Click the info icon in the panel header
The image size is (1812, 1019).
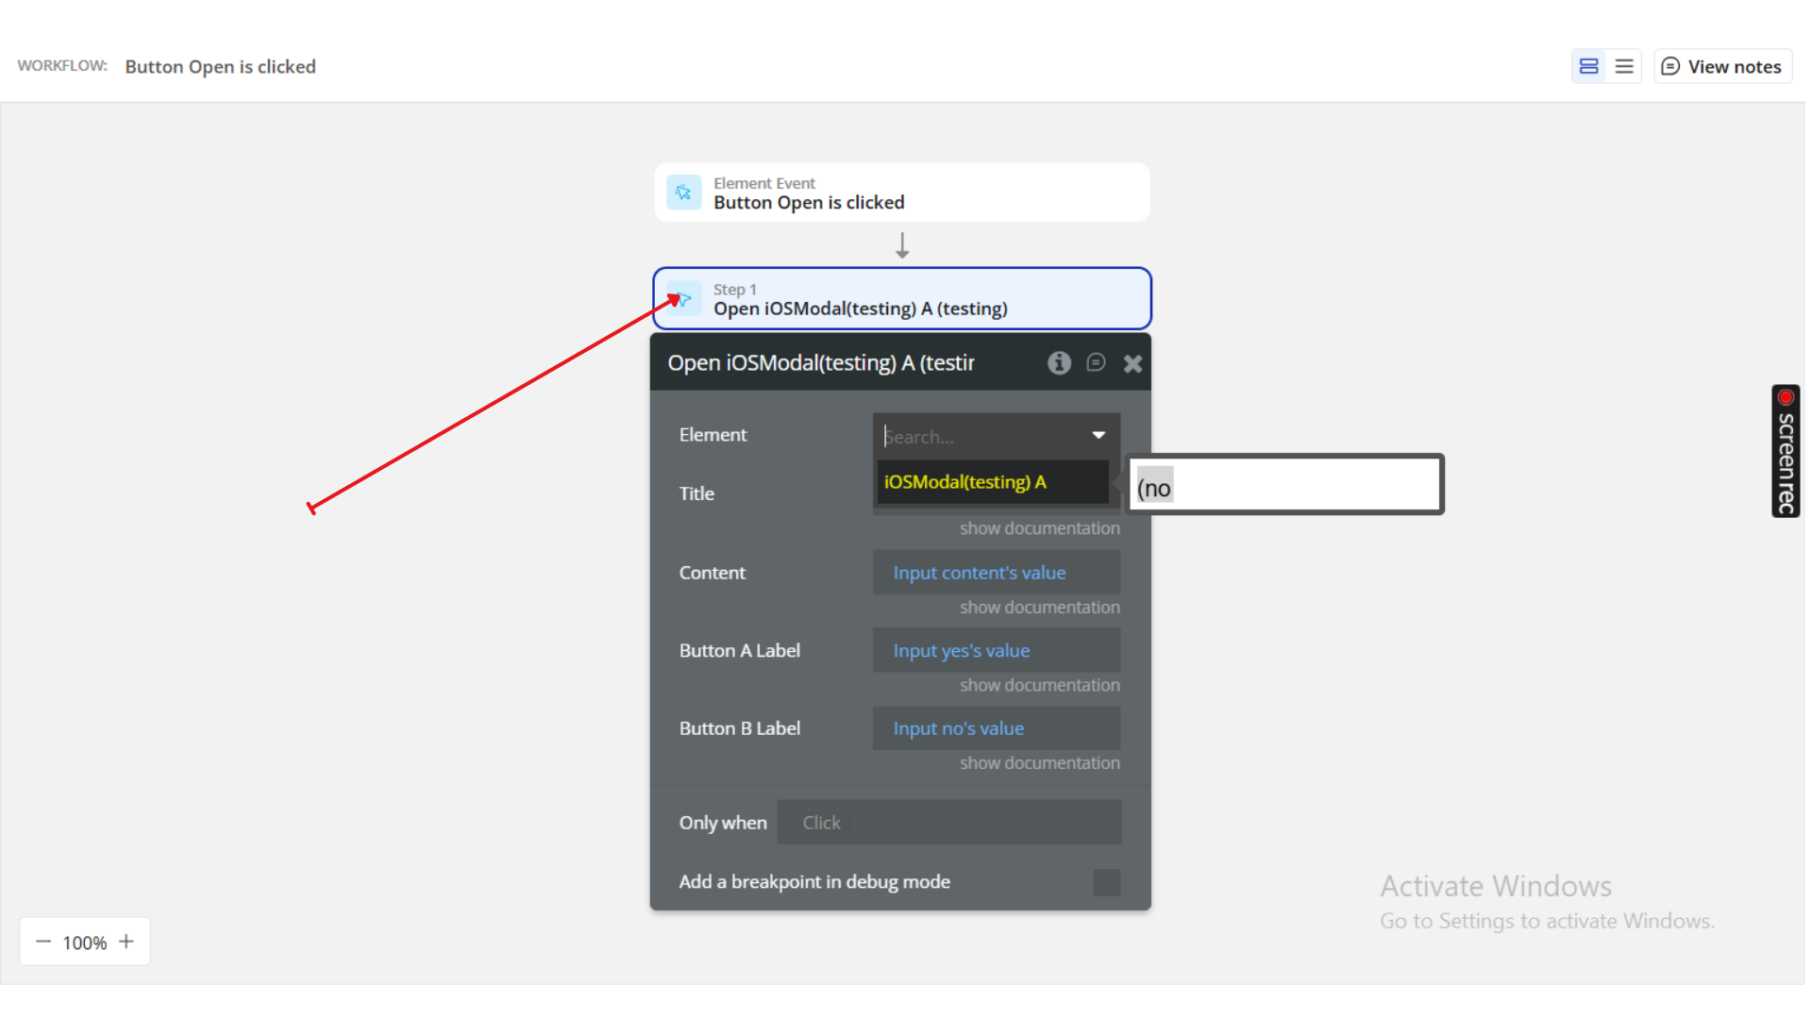[1059, 363]
